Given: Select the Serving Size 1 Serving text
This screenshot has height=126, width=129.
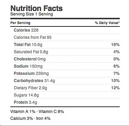Looking at the screenshot, I should (x=32, y=14).
